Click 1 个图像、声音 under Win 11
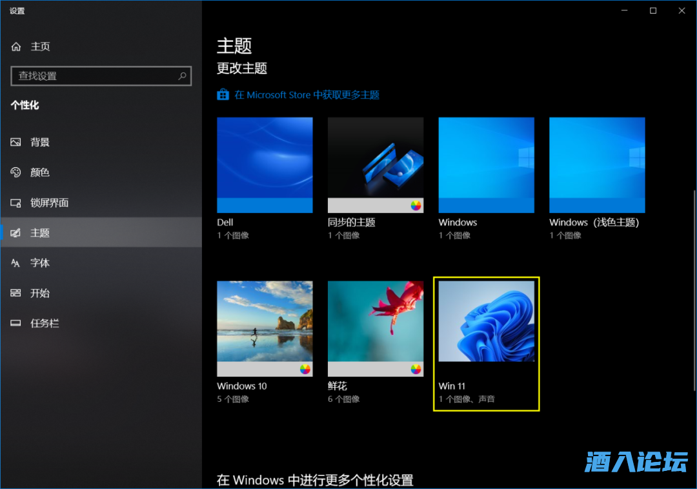The image size is (697, 489). point(467,399)
